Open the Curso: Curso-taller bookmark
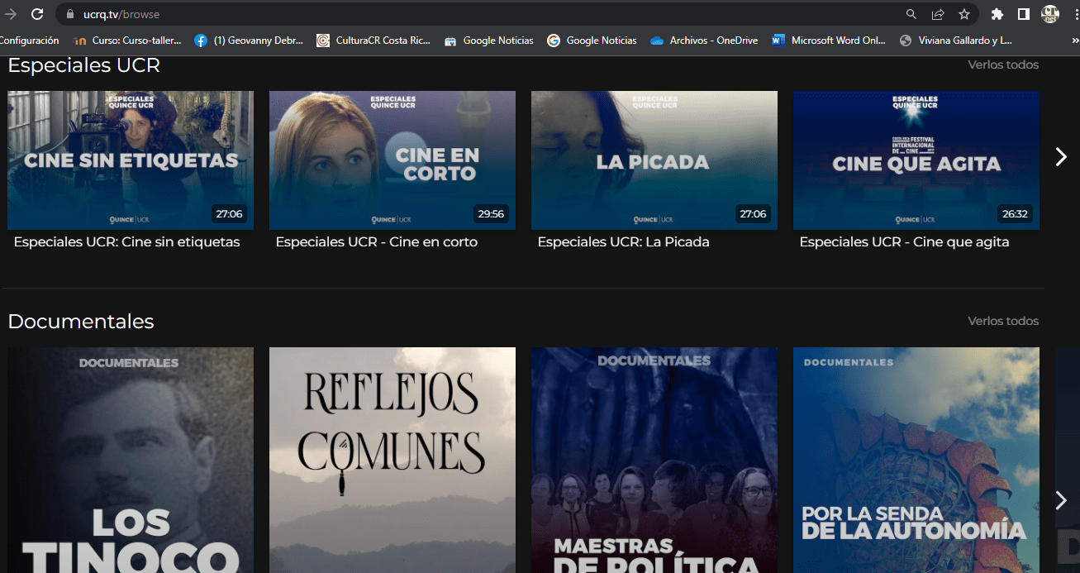 (x=127, y=41)
